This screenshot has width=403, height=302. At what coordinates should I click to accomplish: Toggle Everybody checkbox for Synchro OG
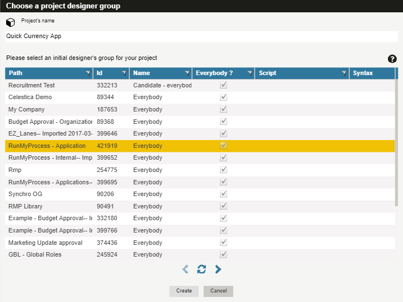click(x=223, y=194)
